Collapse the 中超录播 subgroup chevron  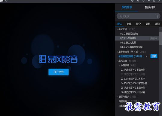click(x=120, y=65)
